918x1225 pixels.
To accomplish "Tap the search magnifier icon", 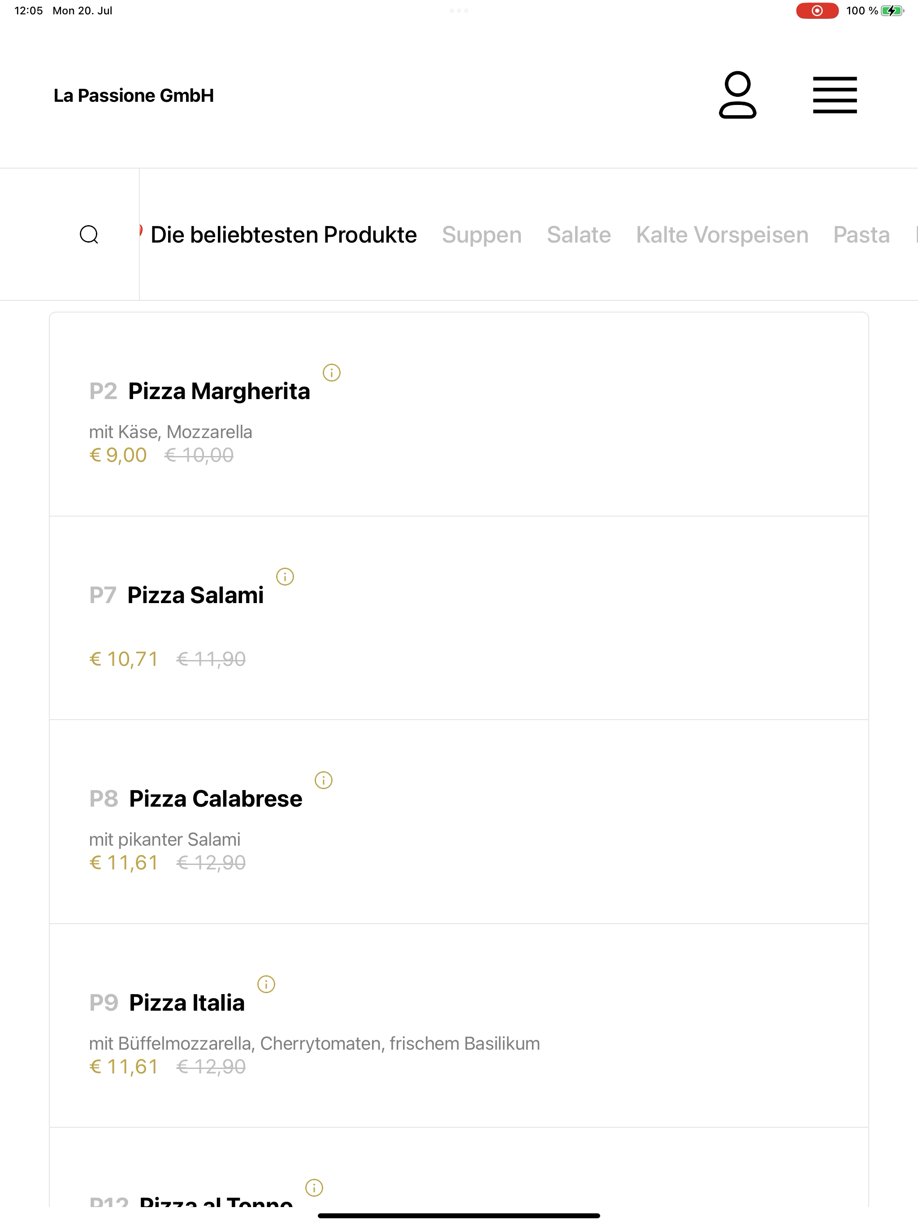I will pos(89,234).
